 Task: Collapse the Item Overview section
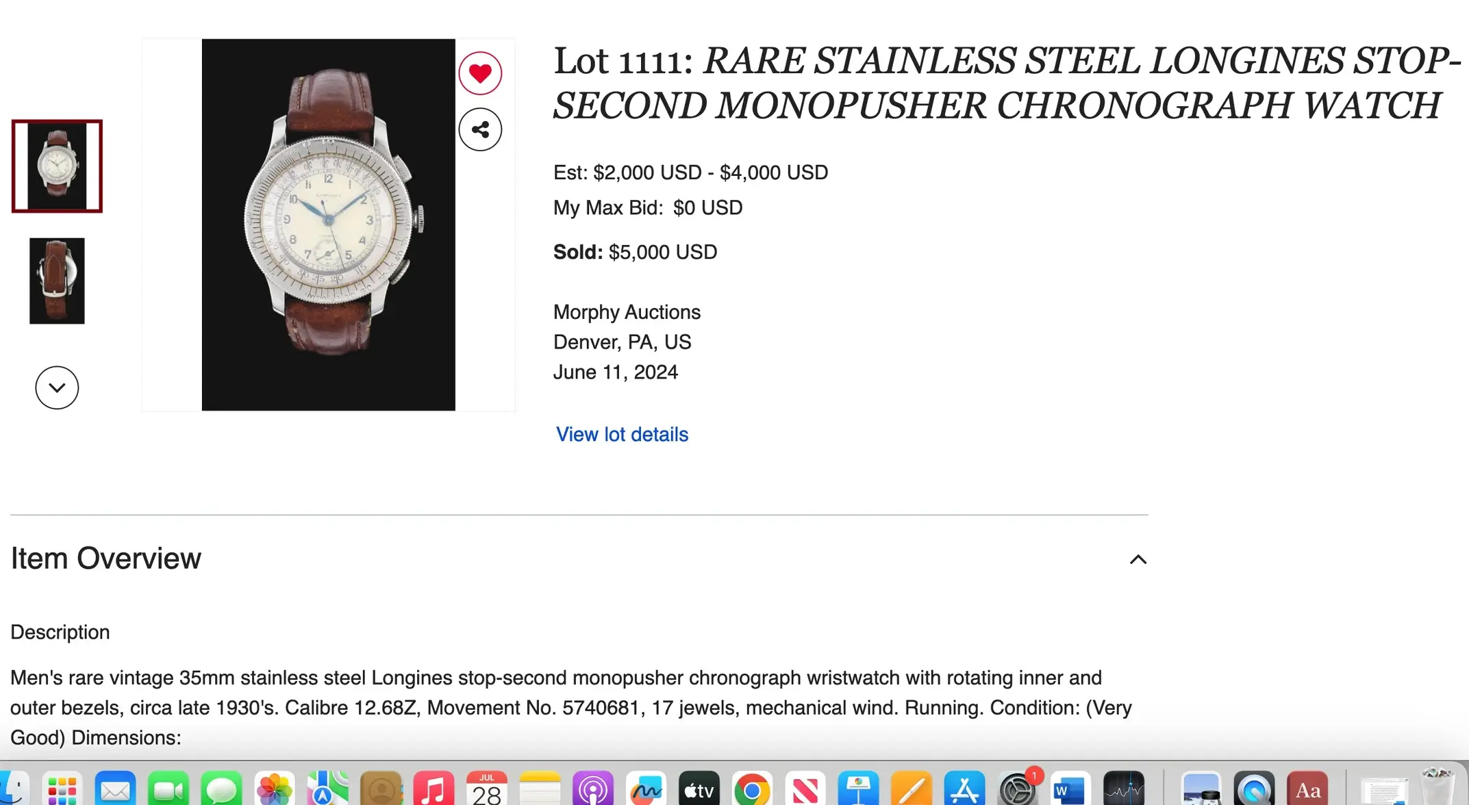[1138, 559]
